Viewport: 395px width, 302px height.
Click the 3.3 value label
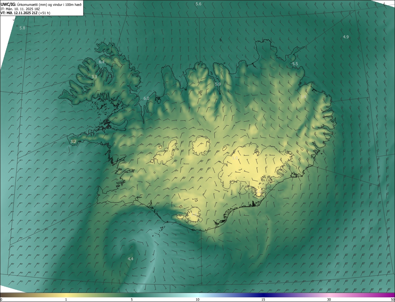click(94, 77)
